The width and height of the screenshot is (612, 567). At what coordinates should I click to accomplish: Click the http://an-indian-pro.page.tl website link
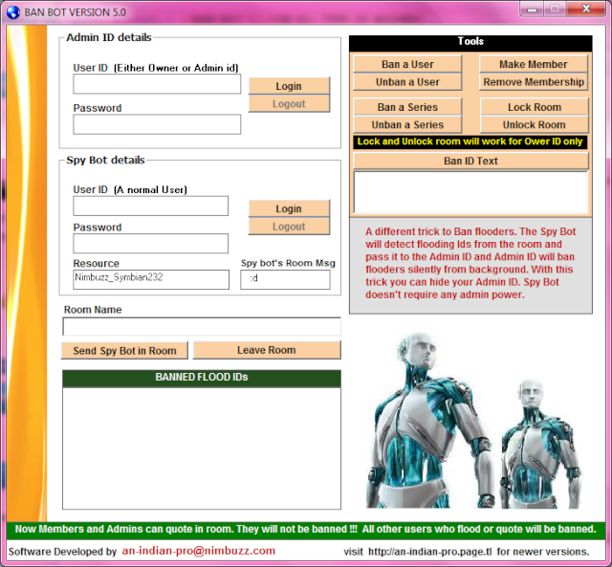[430, 552]
